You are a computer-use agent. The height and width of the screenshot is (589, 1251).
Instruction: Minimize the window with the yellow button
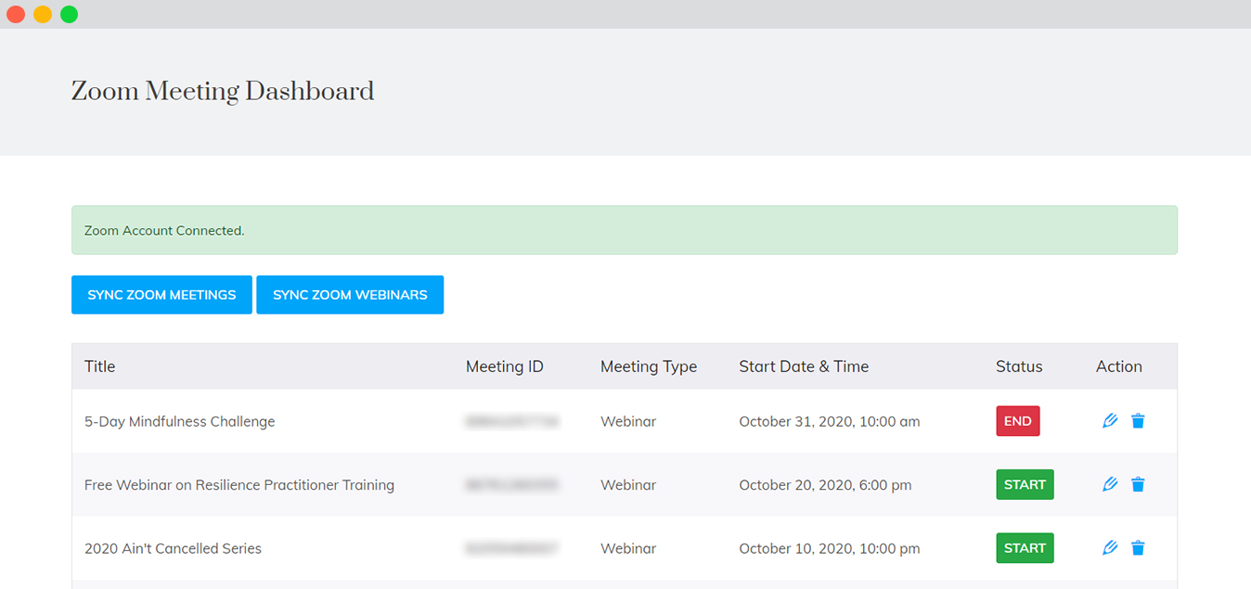coord(43,14)
